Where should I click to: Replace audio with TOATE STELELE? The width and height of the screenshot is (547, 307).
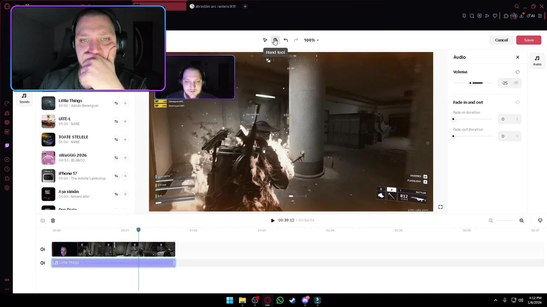click(x=116, y=139)
